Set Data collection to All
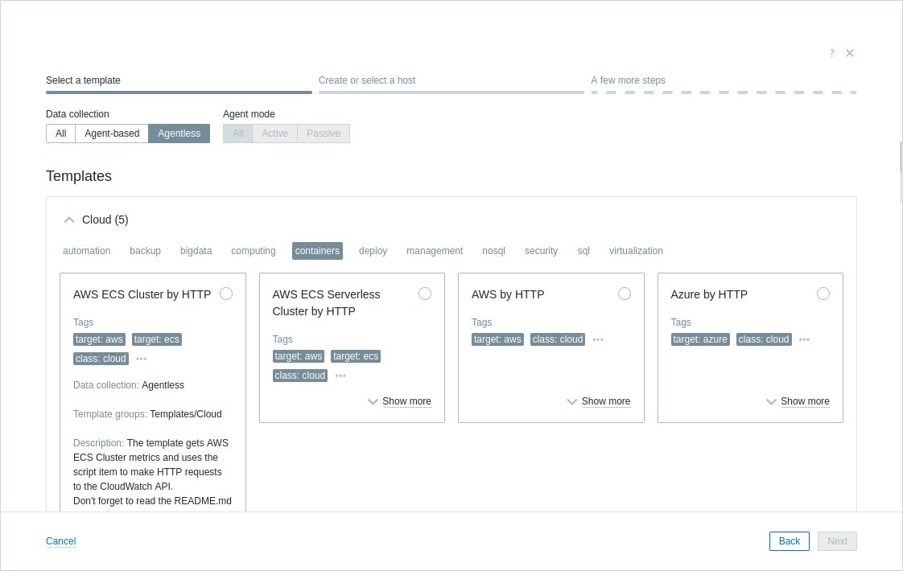 coord(60,134)
